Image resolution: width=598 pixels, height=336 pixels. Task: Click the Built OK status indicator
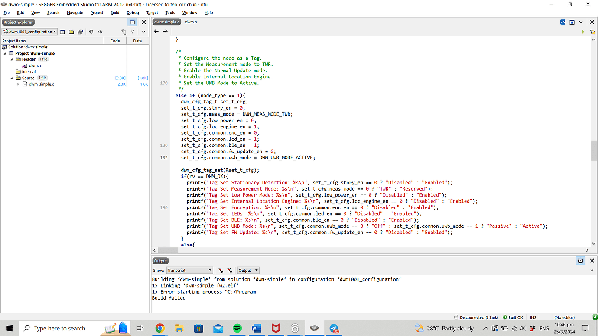(513, 317)
